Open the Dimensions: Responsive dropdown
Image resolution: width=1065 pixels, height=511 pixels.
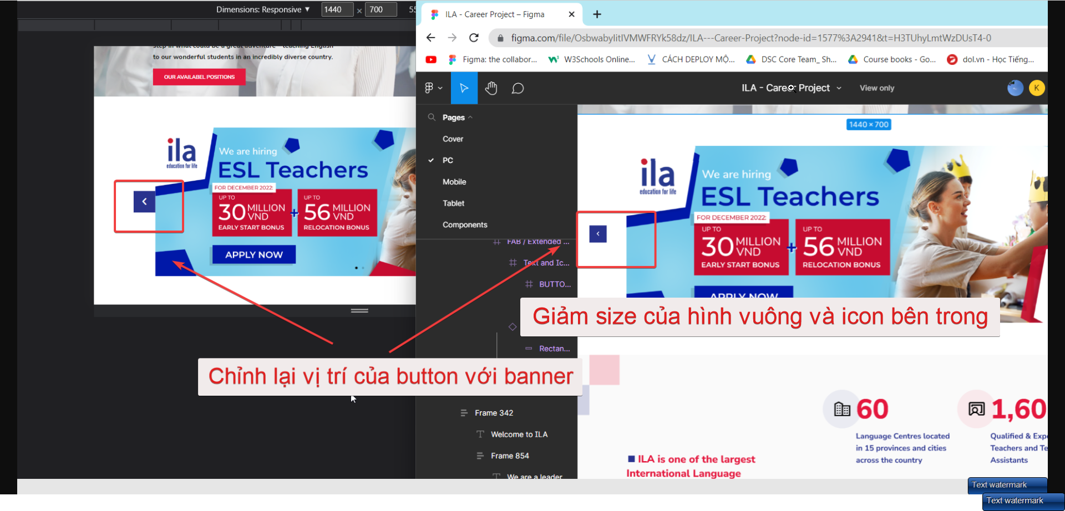(x=263, y=9)
